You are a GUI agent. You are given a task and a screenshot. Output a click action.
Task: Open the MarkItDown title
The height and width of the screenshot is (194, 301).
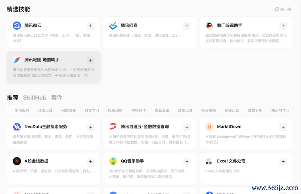pyautogui.click(x=229, y=127)
